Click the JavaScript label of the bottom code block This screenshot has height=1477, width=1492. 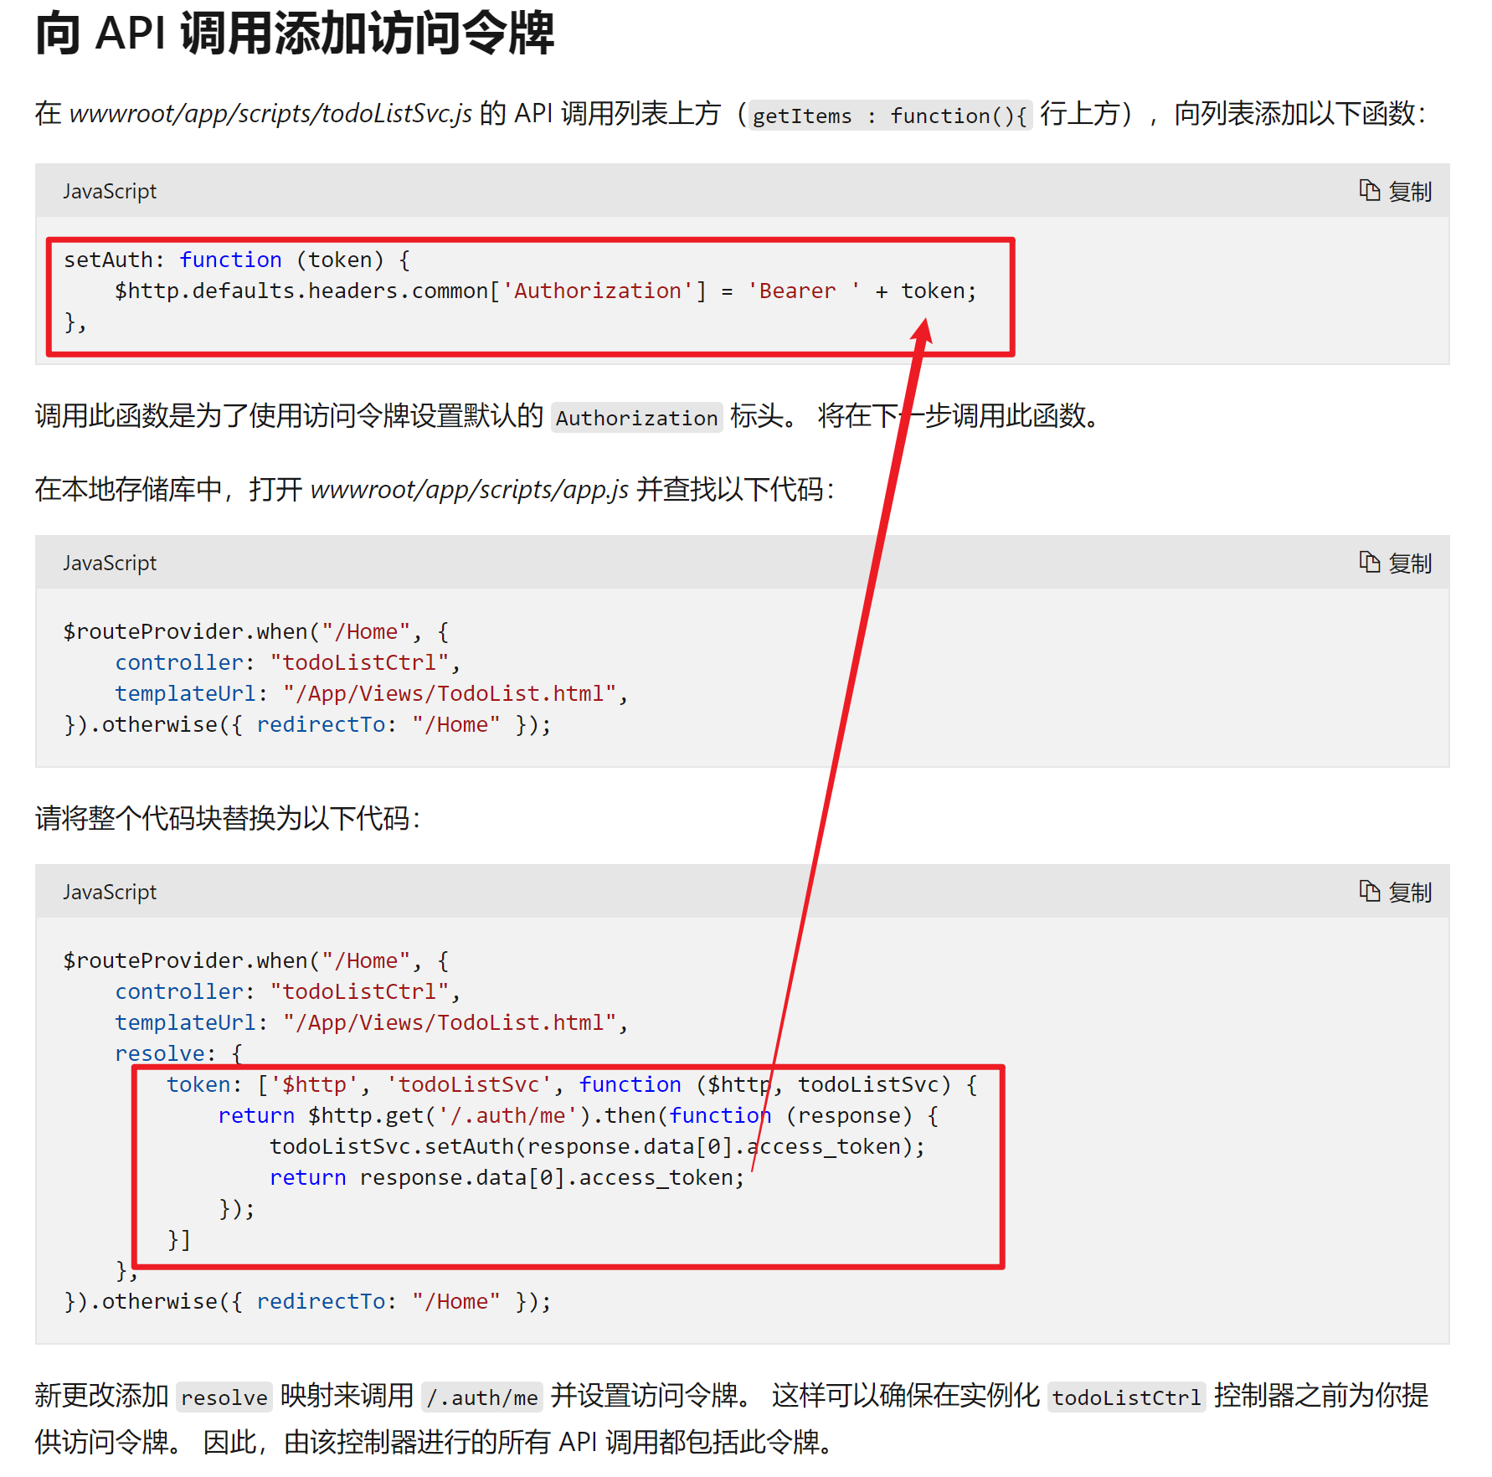[x=110, y=893]
